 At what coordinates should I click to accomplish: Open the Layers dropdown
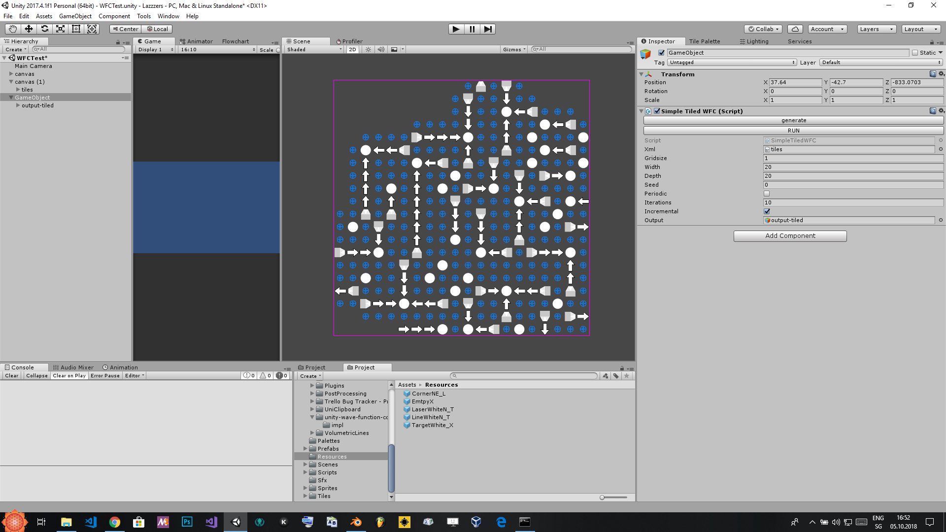pyautogui.click(x=876, y=29)
